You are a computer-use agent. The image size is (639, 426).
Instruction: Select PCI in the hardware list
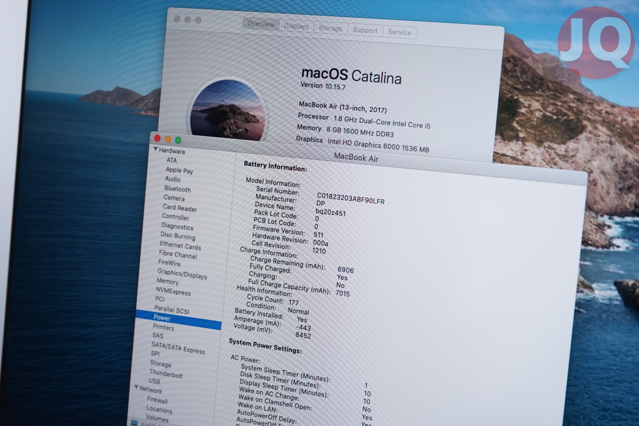pos(160,299)
